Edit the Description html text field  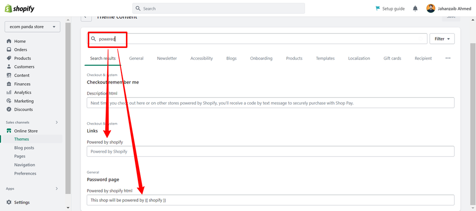coord(271,103)
